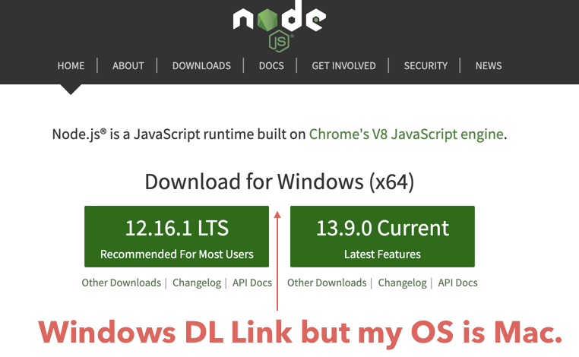Open Other Downloads under 13.9.0 Current

[x=327, y=283]
